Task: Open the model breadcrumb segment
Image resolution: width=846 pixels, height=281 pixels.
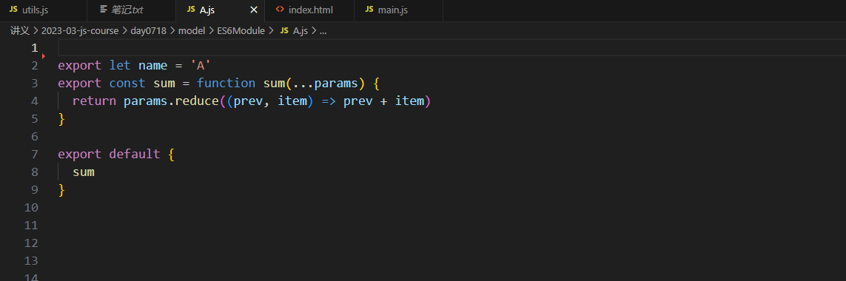Action: tap(192, 31)
